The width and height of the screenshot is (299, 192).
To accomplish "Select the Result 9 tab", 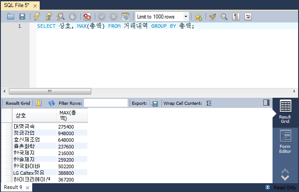I will [14, 188].
